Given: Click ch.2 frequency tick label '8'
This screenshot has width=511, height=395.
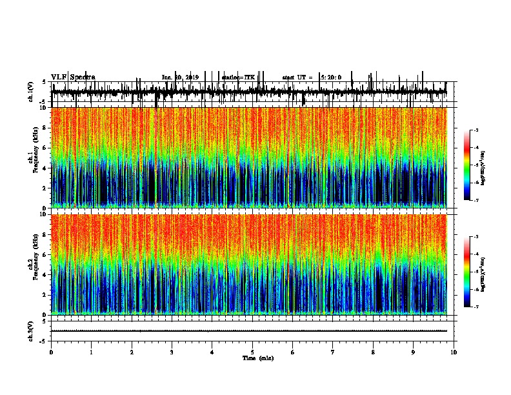Looking at the screenshot, I should tap(45, 235).
